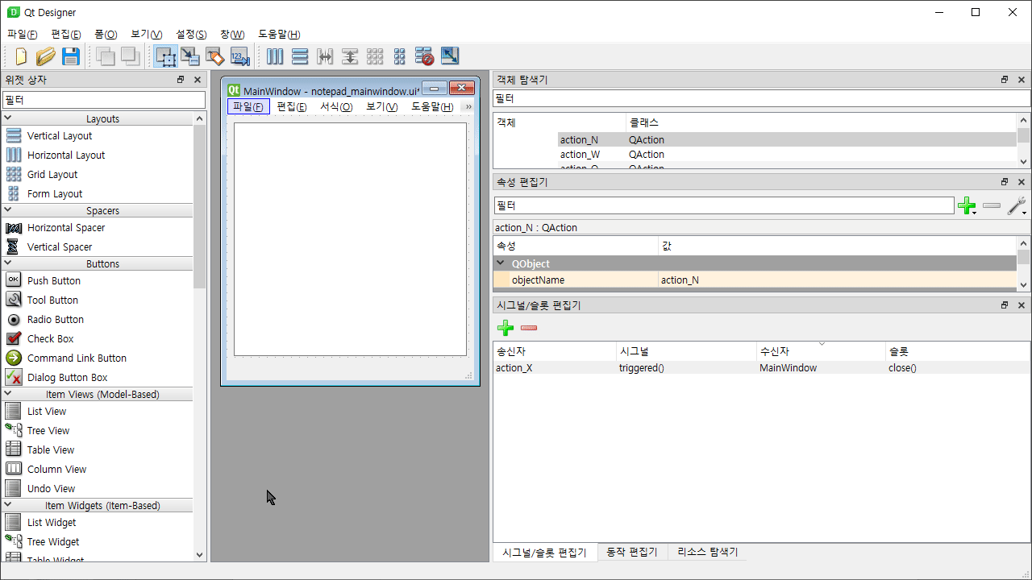Close the widget box panel

pos(198,80)
